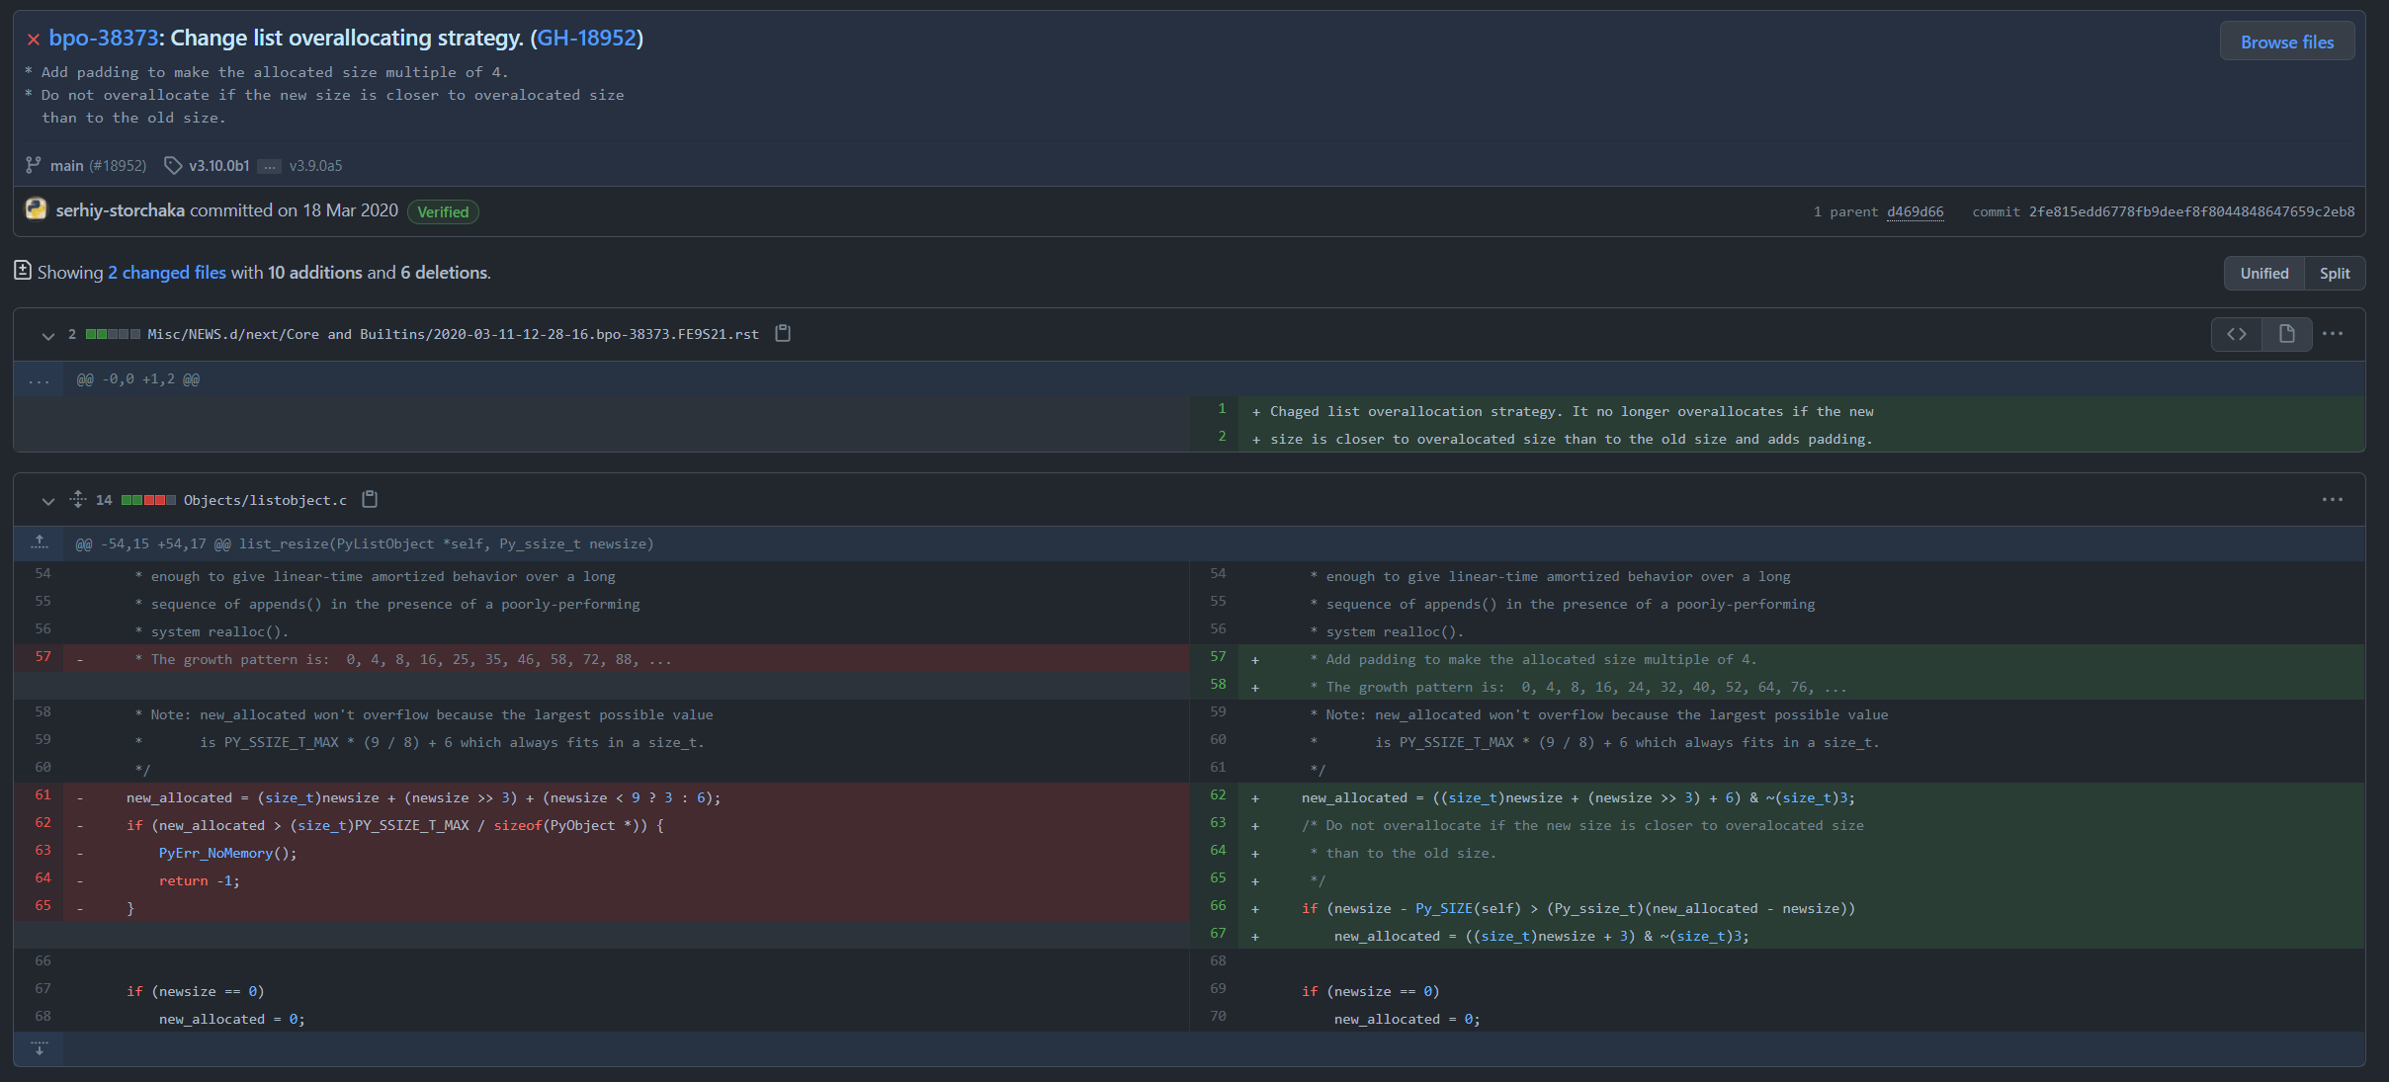
Task: Click the Browse files button
Action: coord(2286,42)
